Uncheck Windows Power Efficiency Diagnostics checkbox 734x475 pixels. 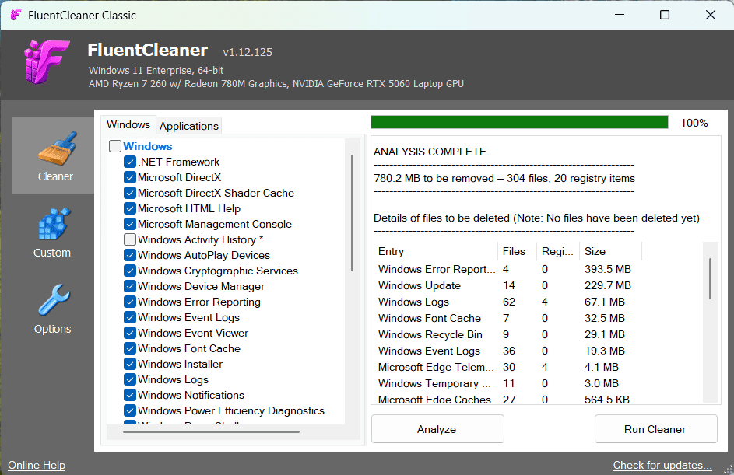(130, 410)
